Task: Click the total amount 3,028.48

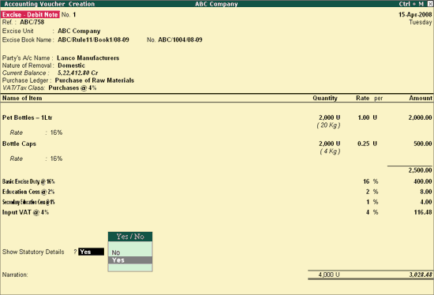Action: [421, 274]
